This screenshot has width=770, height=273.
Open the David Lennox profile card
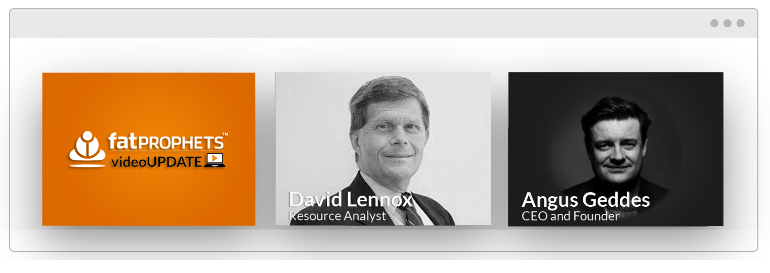click(382, 149)
